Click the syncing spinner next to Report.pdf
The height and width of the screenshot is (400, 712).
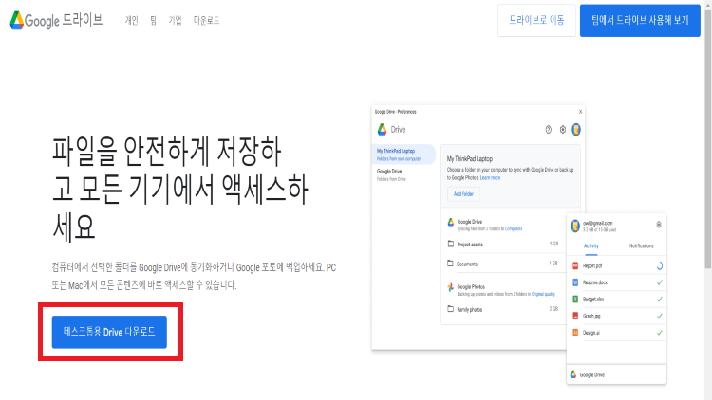coord(660,266)
